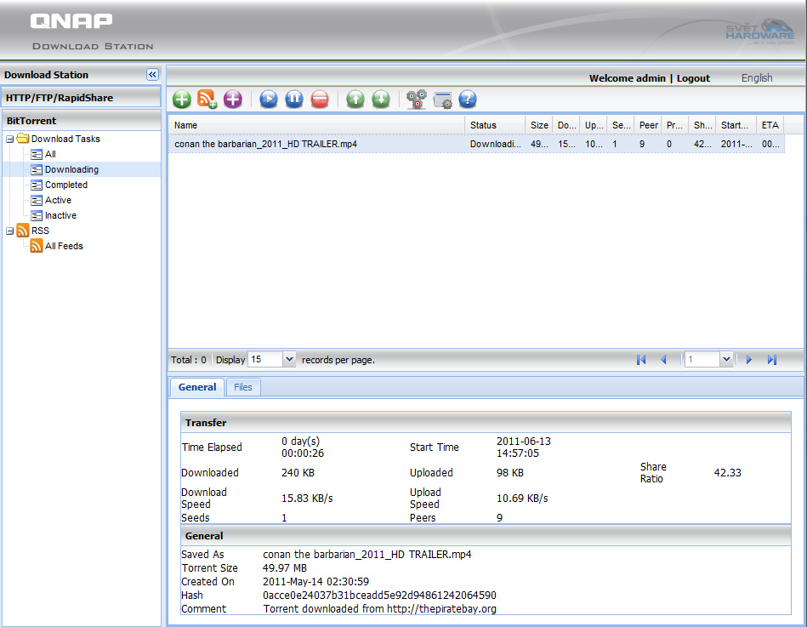Go to the last page of records

point(772,360)
